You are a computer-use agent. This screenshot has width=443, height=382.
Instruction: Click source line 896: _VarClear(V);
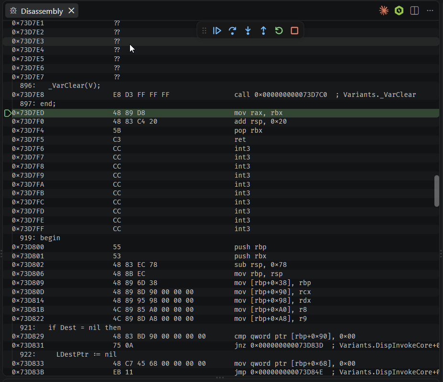tap(60, 86)
